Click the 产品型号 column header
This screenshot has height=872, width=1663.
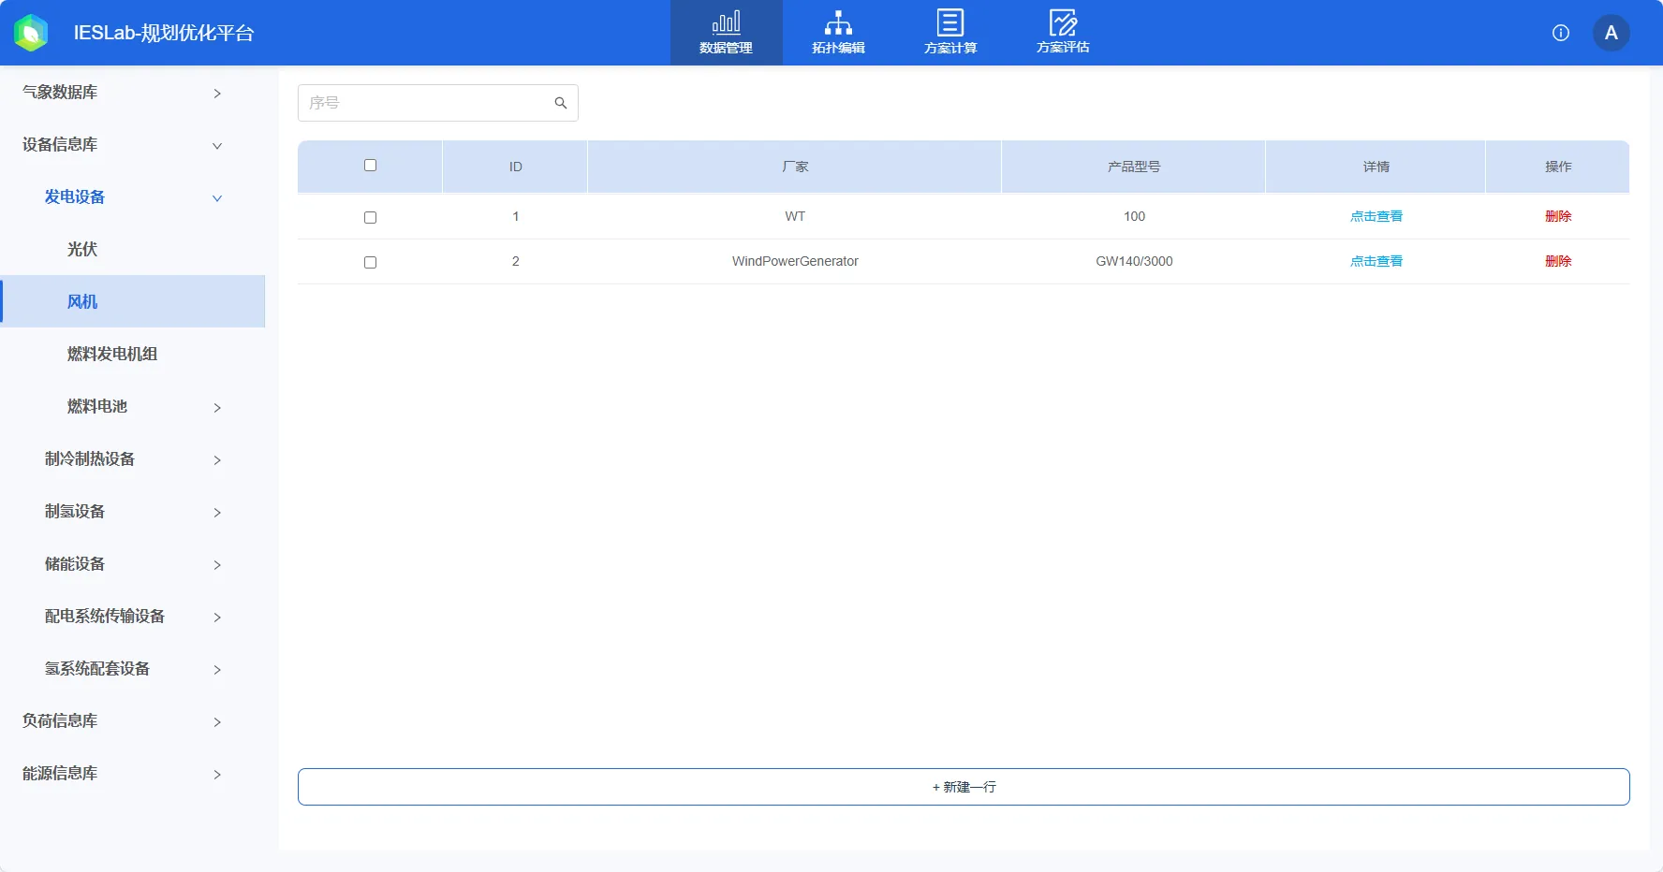coord(1134,167)
